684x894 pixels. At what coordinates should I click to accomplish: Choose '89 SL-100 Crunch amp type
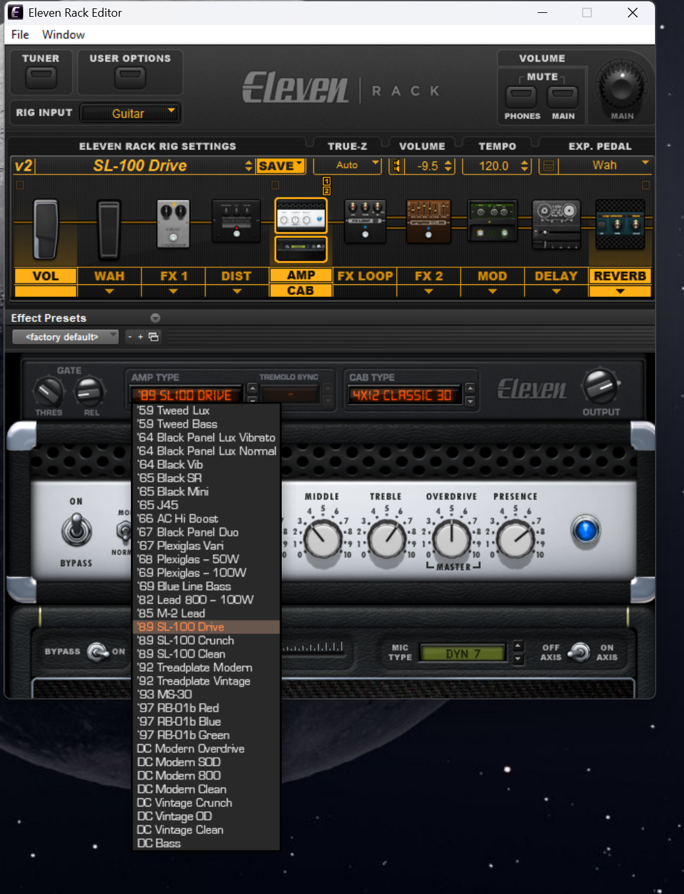206,640
